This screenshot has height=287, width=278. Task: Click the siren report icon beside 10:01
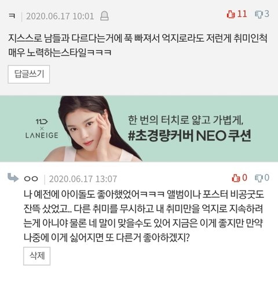coord(104,16)
